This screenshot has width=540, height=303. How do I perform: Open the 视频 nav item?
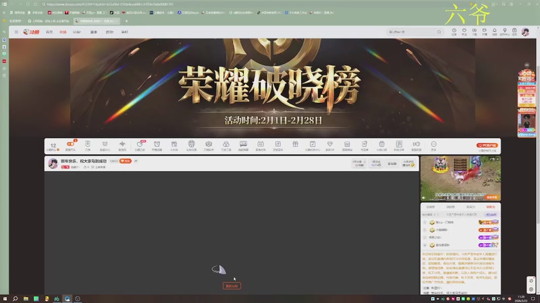coord(109,32)
